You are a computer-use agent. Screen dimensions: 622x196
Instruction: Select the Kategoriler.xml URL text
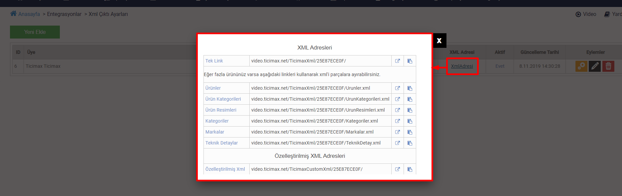pyautogui.click(x=314, y=121)
